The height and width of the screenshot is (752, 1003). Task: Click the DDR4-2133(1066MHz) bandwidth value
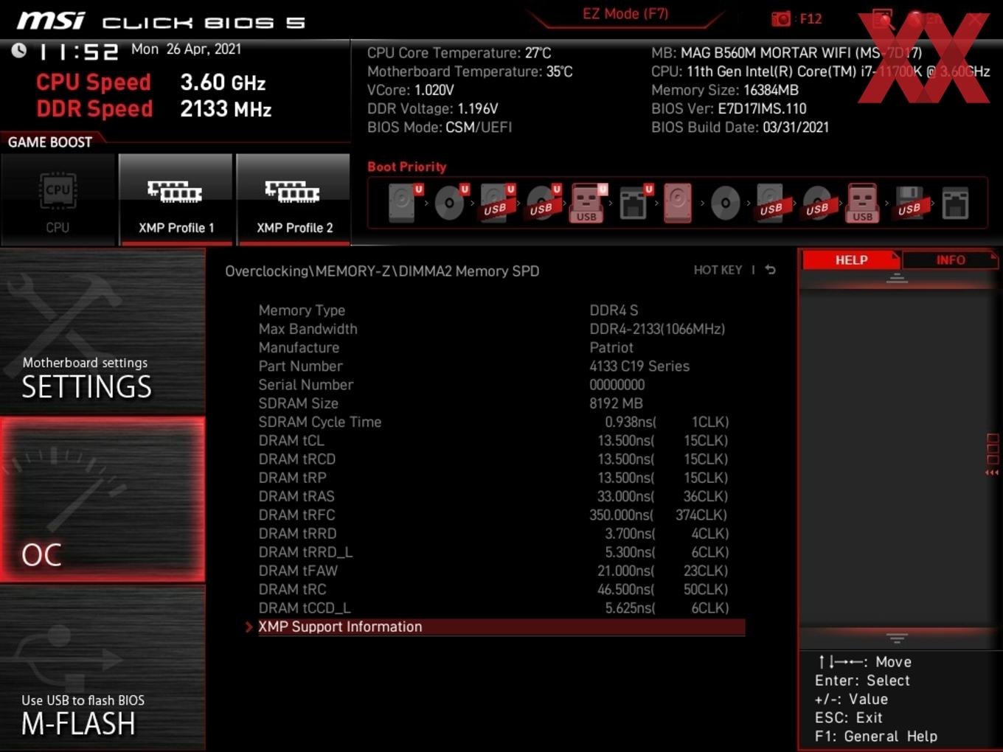pos(657,329)
